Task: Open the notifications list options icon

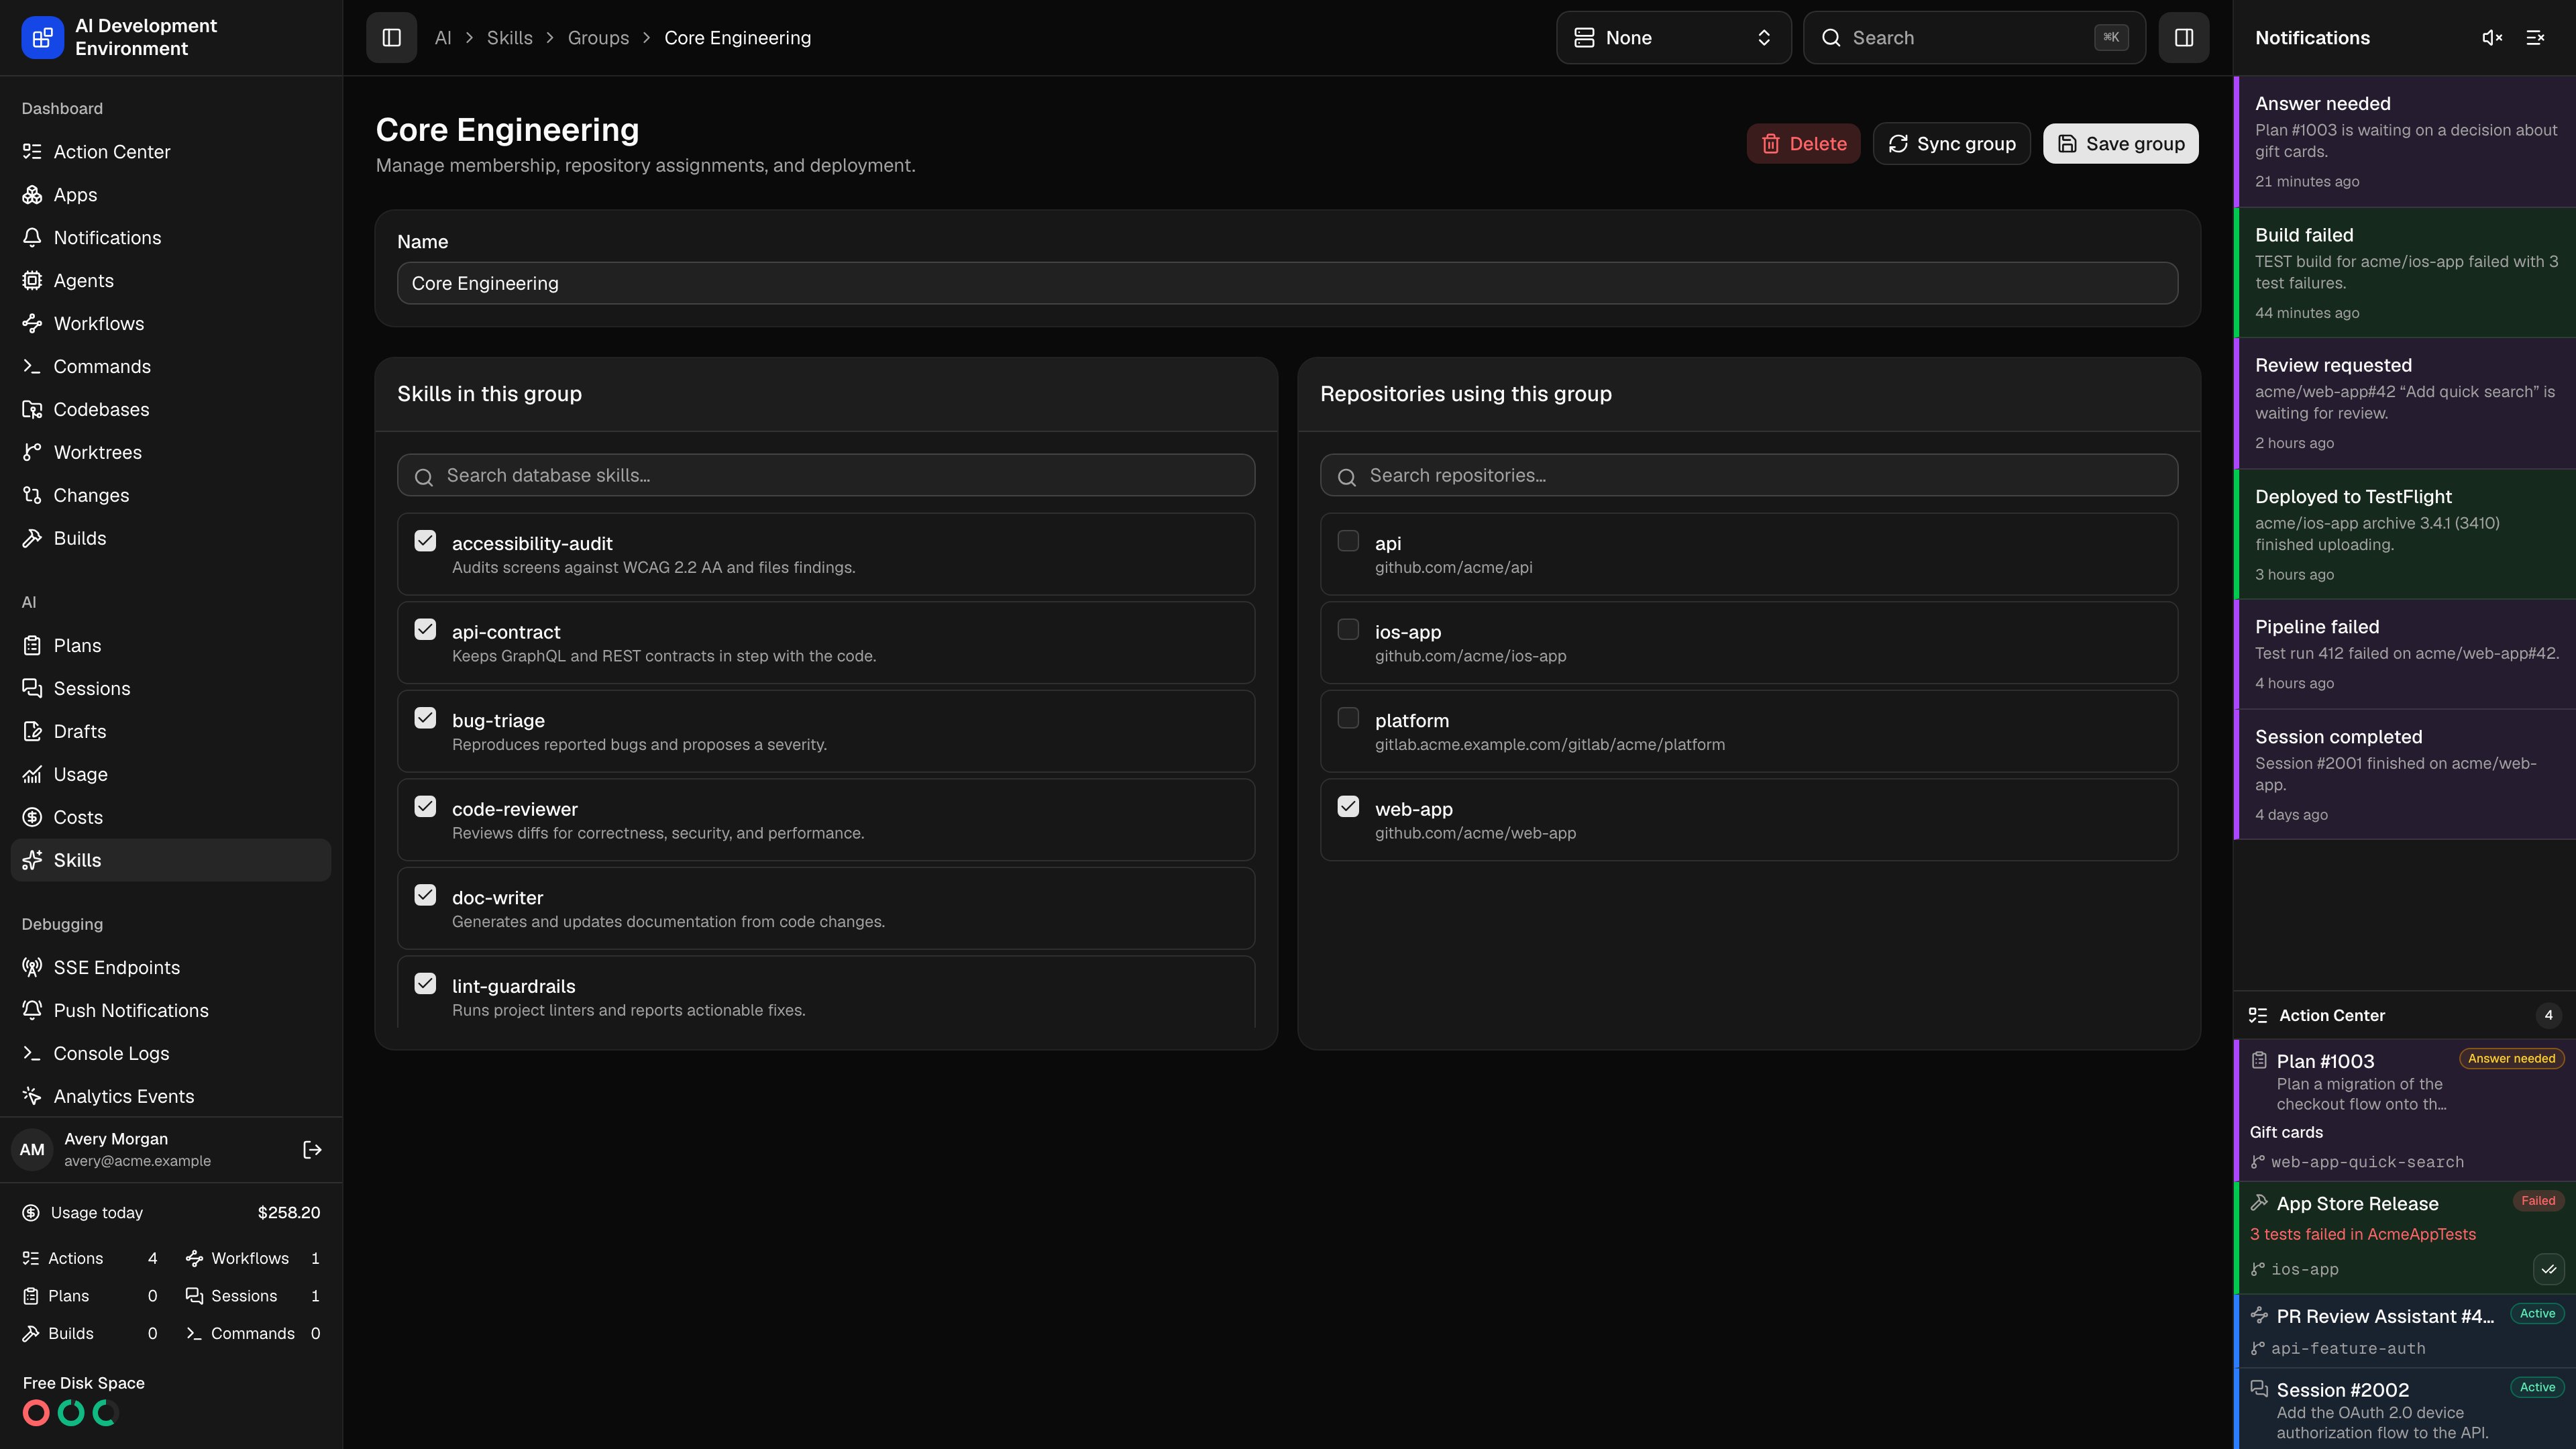Action: (2535, 38)
